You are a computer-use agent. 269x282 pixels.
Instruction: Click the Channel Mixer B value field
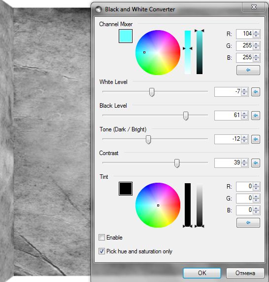click(244, 58)
